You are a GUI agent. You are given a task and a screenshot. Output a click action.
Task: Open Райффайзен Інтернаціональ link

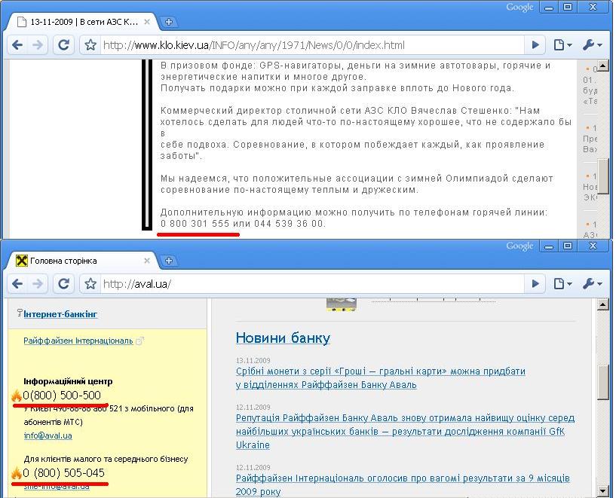tap(78, 341)
